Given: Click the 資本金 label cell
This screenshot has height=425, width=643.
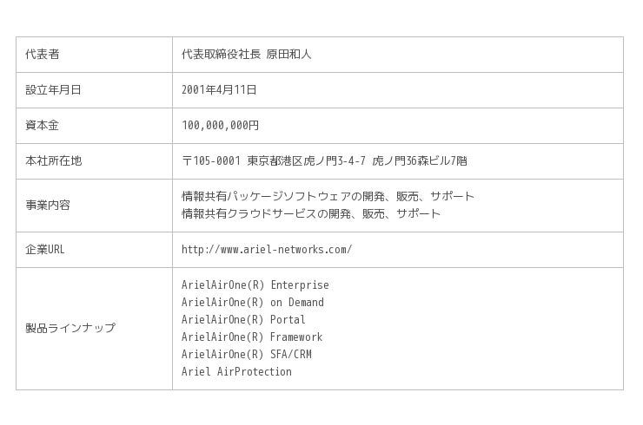Looking at the screenshot, I should coord(43,126).
